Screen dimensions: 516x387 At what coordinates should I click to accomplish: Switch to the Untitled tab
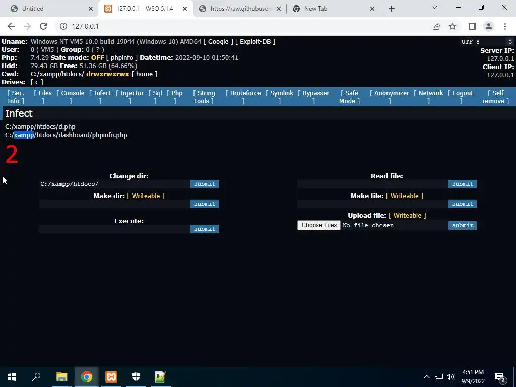tap(49, 9)
